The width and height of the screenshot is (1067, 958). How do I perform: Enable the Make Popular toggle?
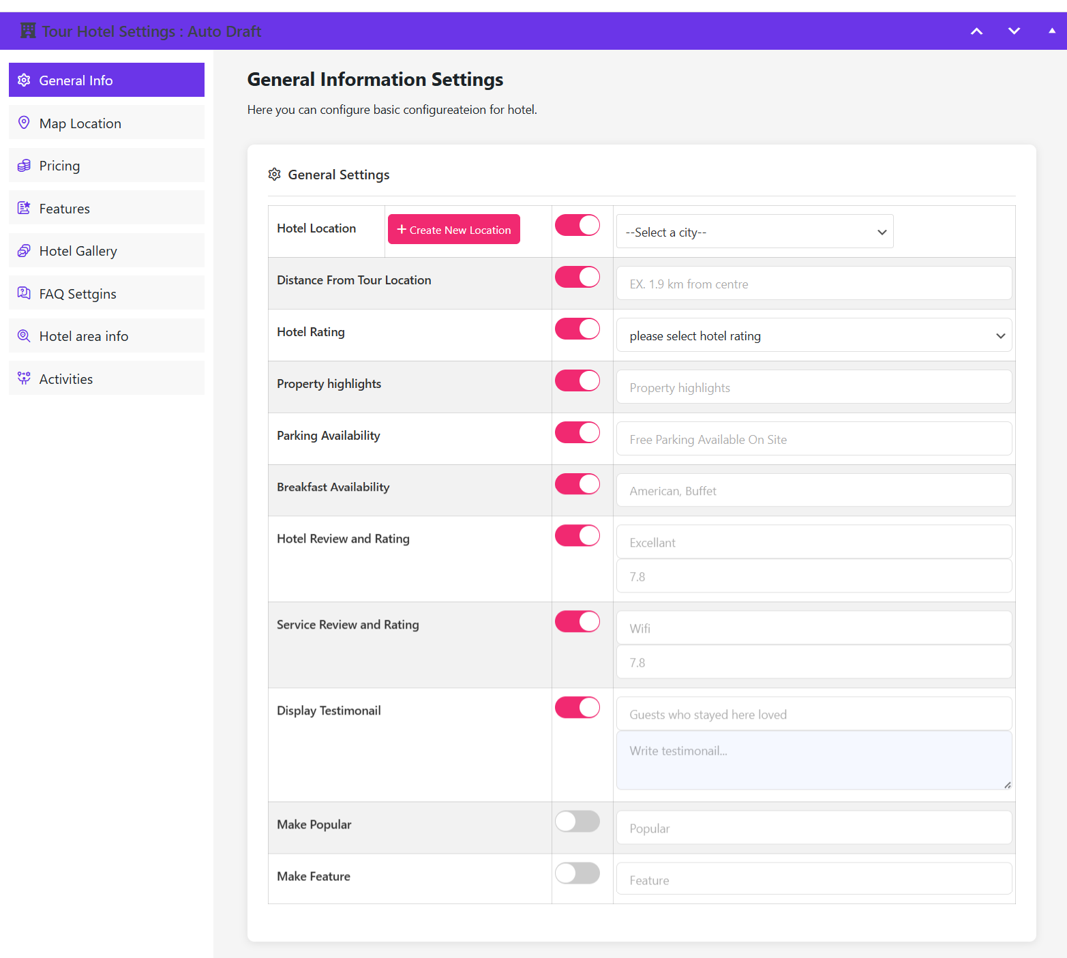pos(577,822)
